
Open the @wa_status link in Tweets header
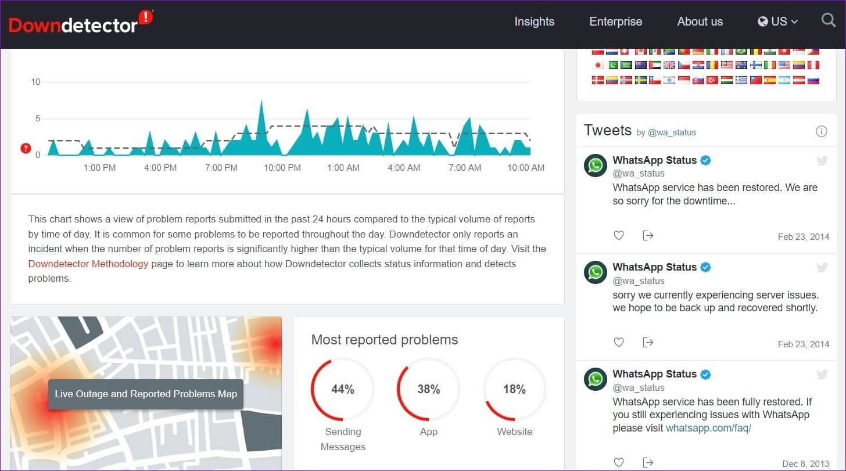[672, 132]
